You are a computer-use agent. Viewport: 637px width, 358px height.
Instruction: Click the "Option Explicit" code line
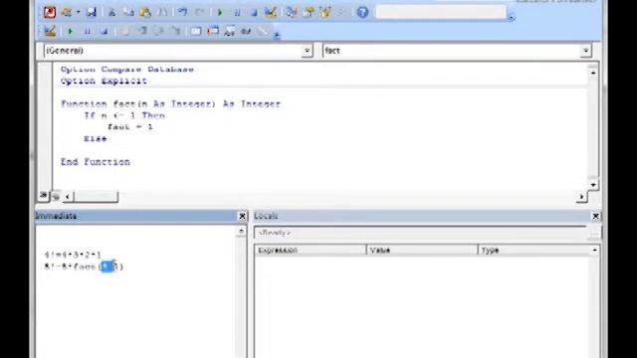click(x=104, y=81)
